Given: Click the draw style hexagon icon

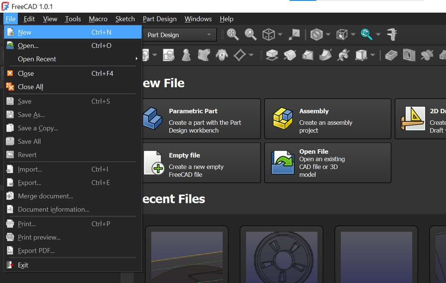Looking at the screenshot, I should coord(316,35).
